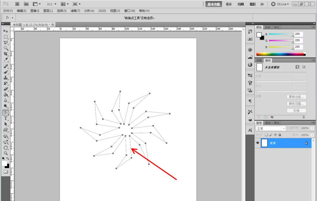Select the Hand tool

coord(6,148)
